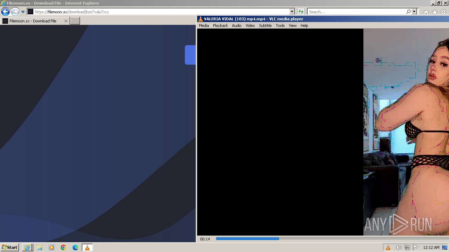Open VLC Playback menu

(220, 26)
